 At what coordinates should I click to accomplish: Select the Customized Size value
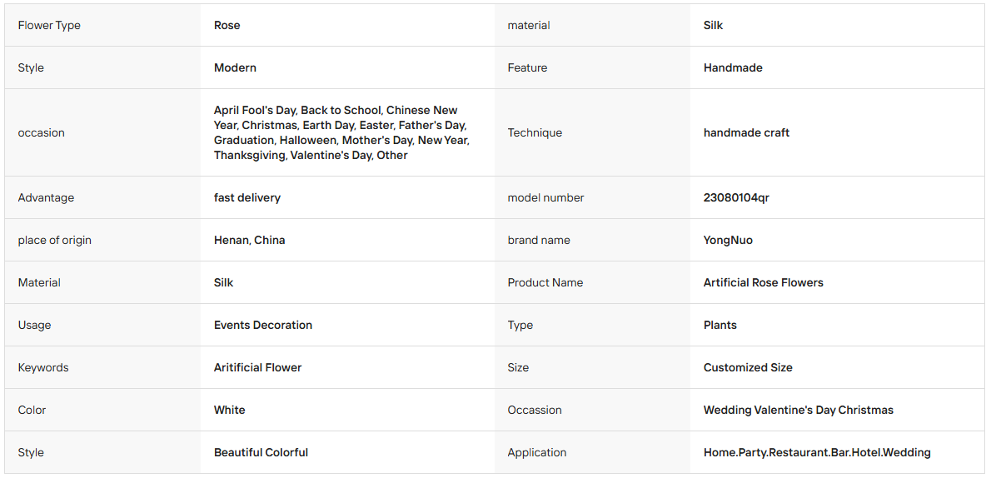coord(748,367)
